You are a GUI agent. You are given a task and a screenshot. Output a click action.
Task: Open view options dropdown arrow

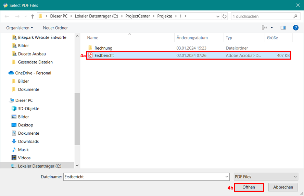pyautogui.click(x=272, y=28)
